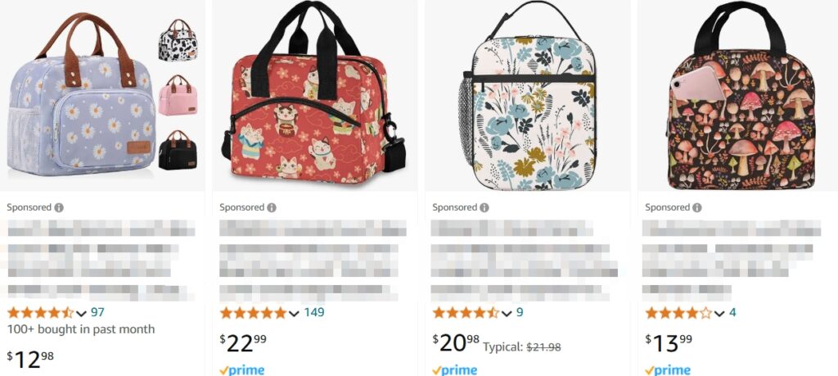Open the 97 reviews link
The width and height of the screenshot is (838, 376).
[97, 312]
